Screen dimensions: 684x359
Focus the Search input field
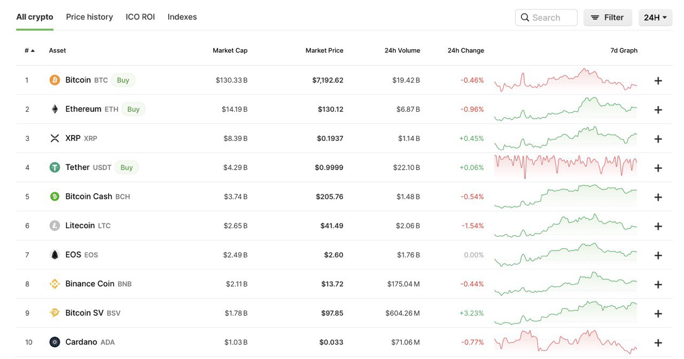pyautogui.click(x=546, y=18)
